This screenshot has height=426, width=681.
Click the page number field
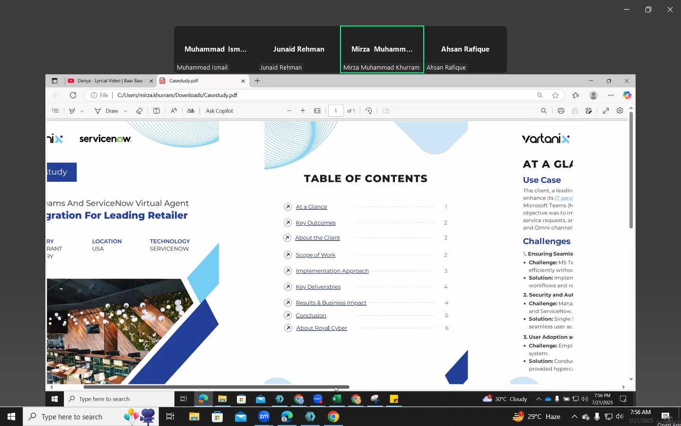[336, 111]
